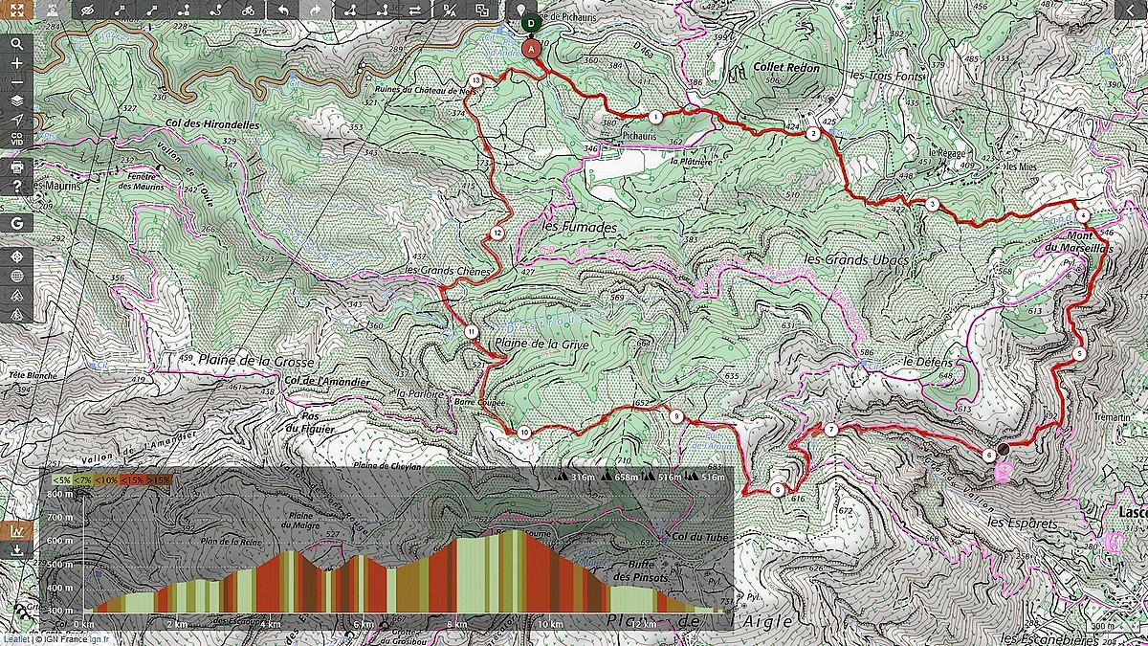Image resolution: width=1148 pixels, height=646 pixels.
Task: Click the green D departure marker
Action: tap(532, 24)
